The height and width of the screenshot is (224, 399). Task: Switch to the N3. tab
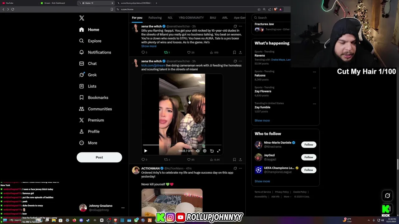170,18
